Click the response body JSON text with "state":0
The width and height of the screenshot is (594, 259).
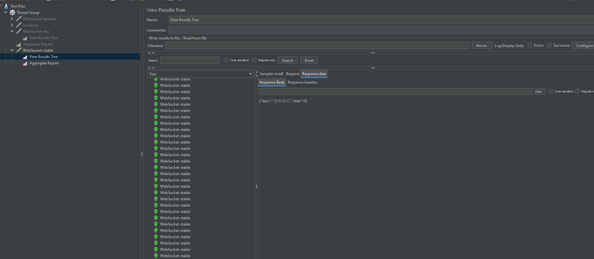click(283, 101)
